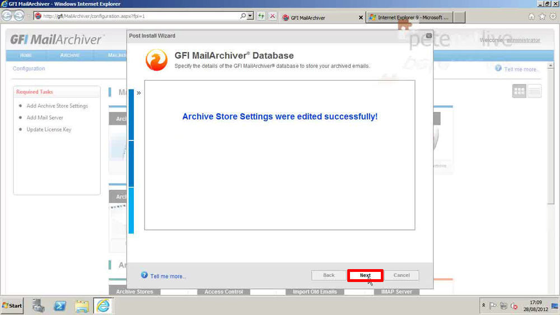Screen dimensions: 560x315
Task: Click the tray icon with red X
Action: tap(514, 306)
